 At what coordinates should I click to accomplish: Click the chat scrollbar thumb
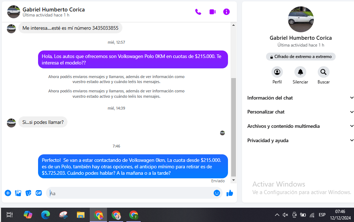(233, 127)
